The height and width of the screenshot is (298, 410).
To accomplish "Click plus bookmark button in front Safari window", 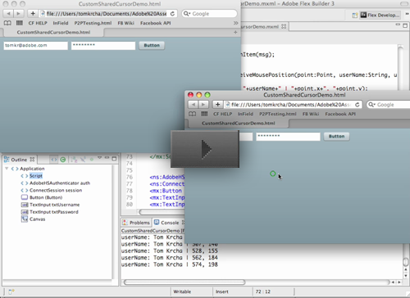I will coord(217,105).
